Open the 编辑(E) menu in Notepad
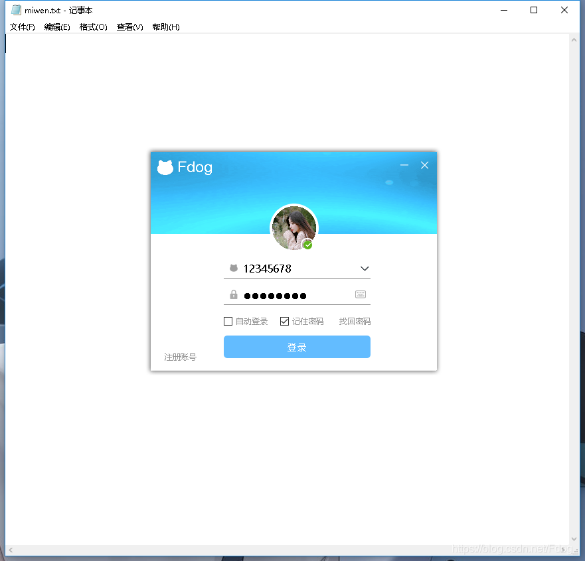The image size is (585, 561). 57,27
